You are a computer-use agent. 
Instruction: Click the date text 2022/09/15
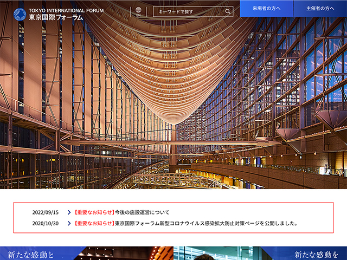tap(46, 212)
